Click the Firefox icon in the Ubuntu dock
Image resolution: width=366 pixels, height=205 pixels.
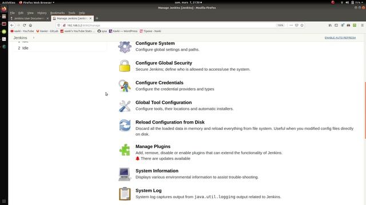4,9
